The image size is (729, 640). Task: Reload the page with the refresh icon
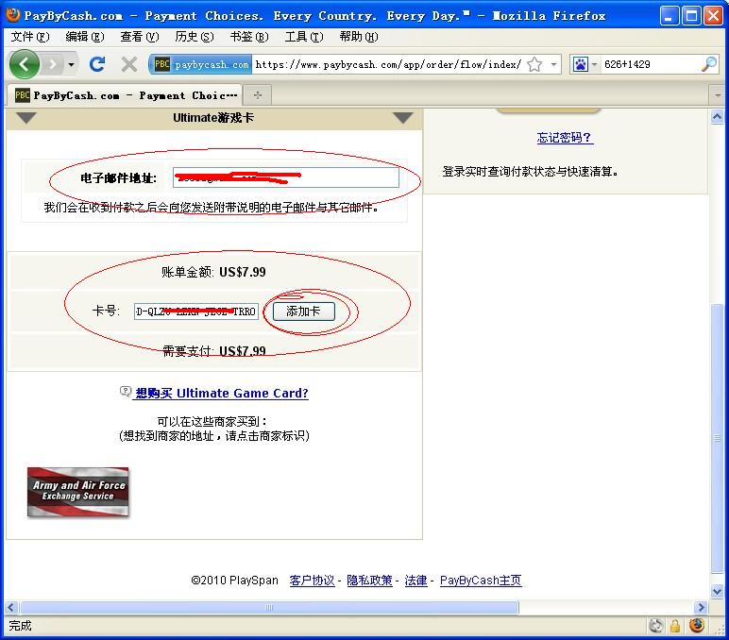[x=96, y=64]
